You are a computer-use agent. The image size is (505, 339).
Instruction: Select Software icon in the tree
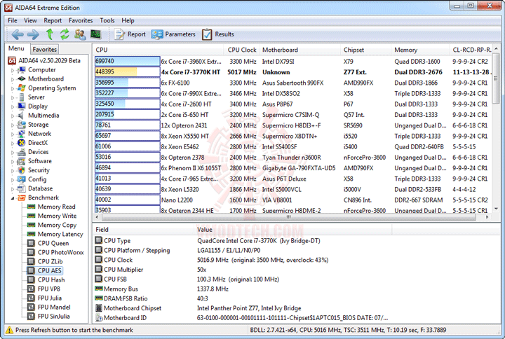tap(22, 161)
